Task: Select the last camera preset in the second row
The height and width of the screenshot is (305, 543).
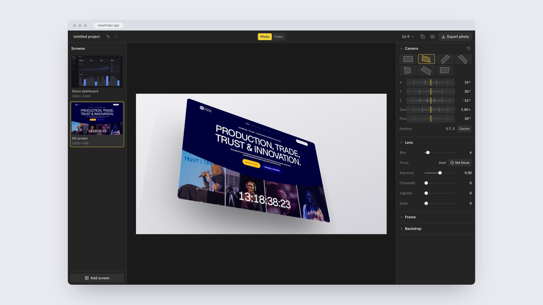Action: coord(445,70)
